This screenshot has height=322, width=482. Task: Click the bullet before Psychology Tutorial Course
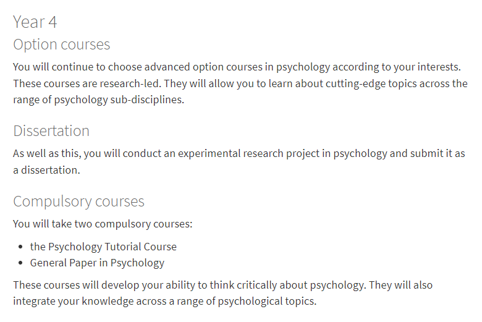22,247
